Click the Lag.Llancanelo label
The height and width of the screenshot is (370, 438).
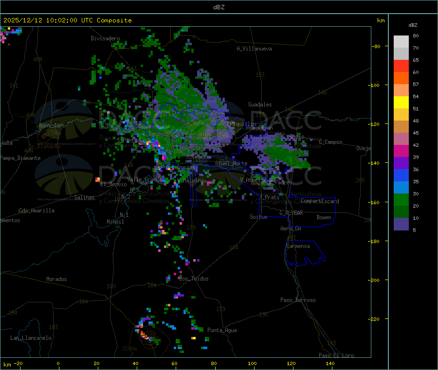point(31,338)
